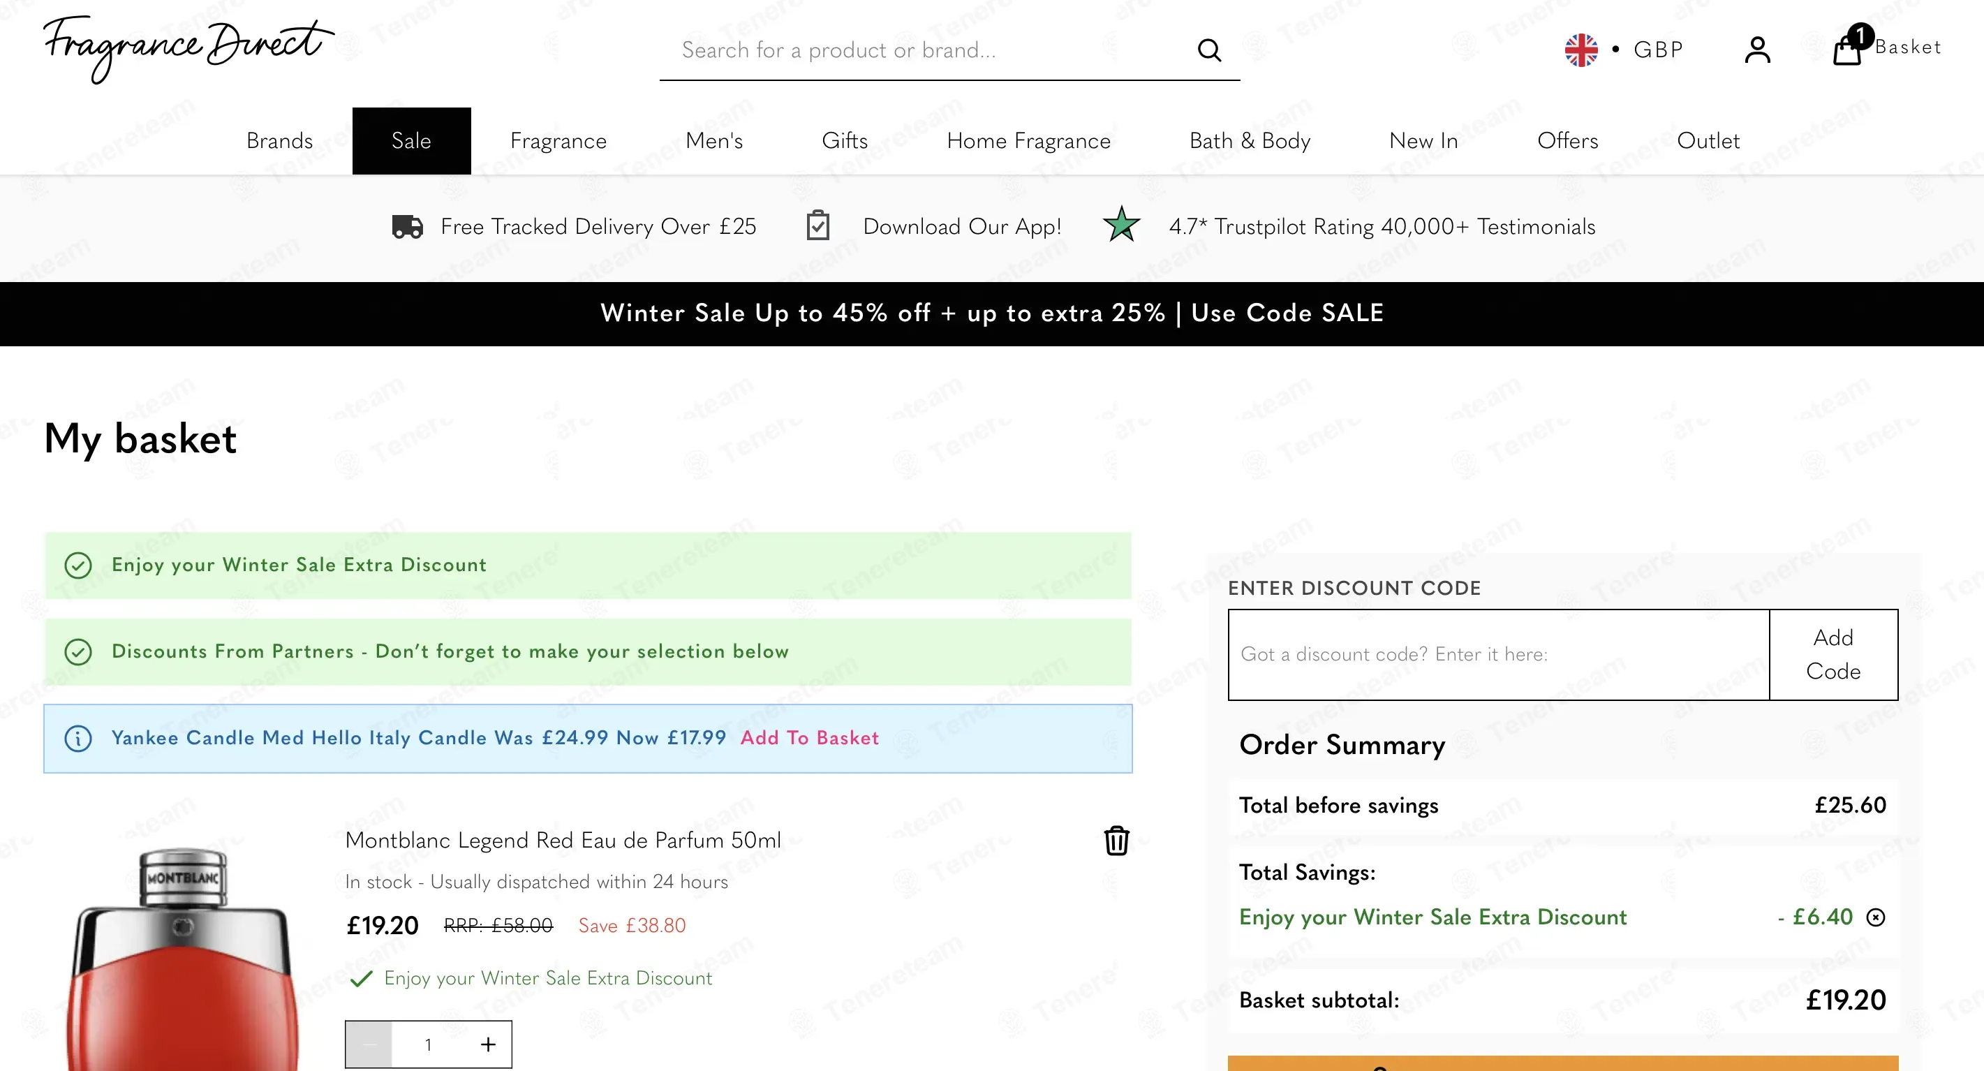The image size is (1984, 1071).
Task: Add Yankee Candle via Add To Basket link
Action: pyautogui.click(x=810, y=738)
